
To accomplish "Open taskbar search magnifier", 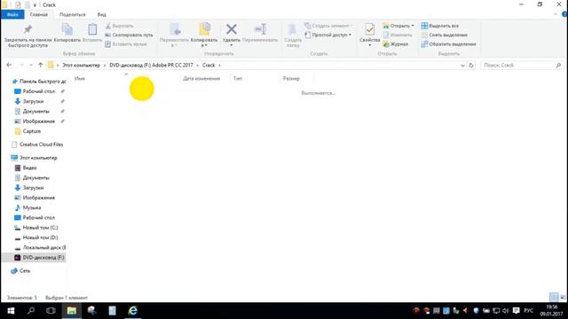I will coord(31,311).
